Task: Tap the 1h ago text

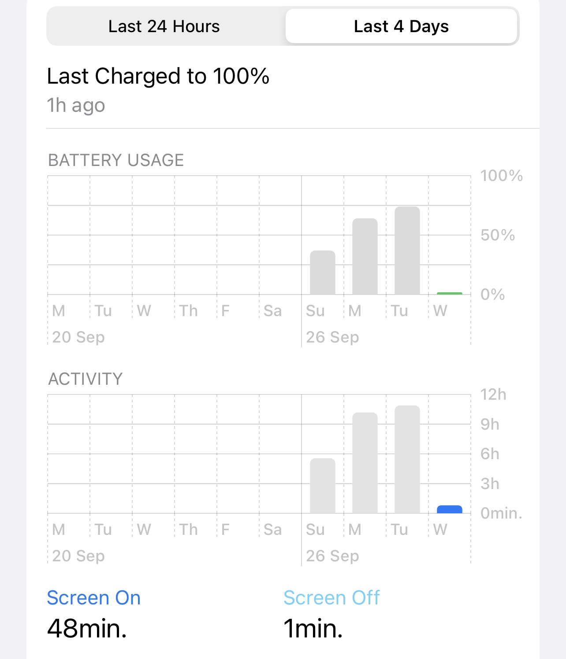Action: tap(76, 106)
